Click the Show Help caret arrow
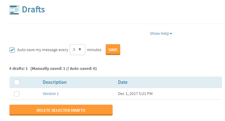 (x=171, y=34)
